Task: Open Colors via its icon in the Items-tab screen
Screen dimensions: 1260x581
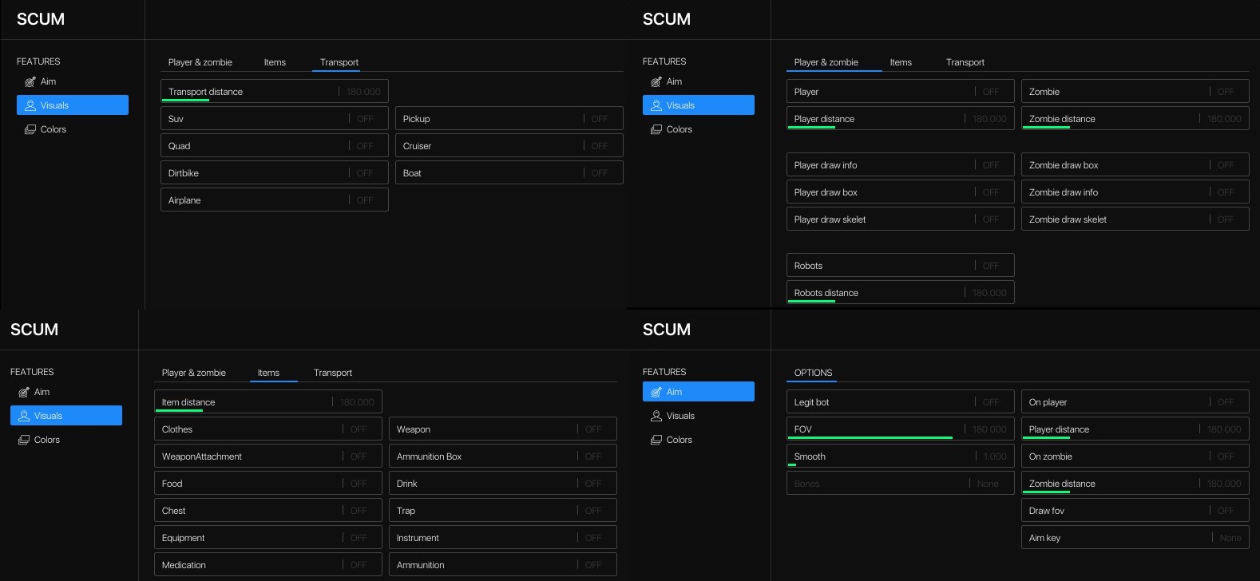Action: pos(24,440)
